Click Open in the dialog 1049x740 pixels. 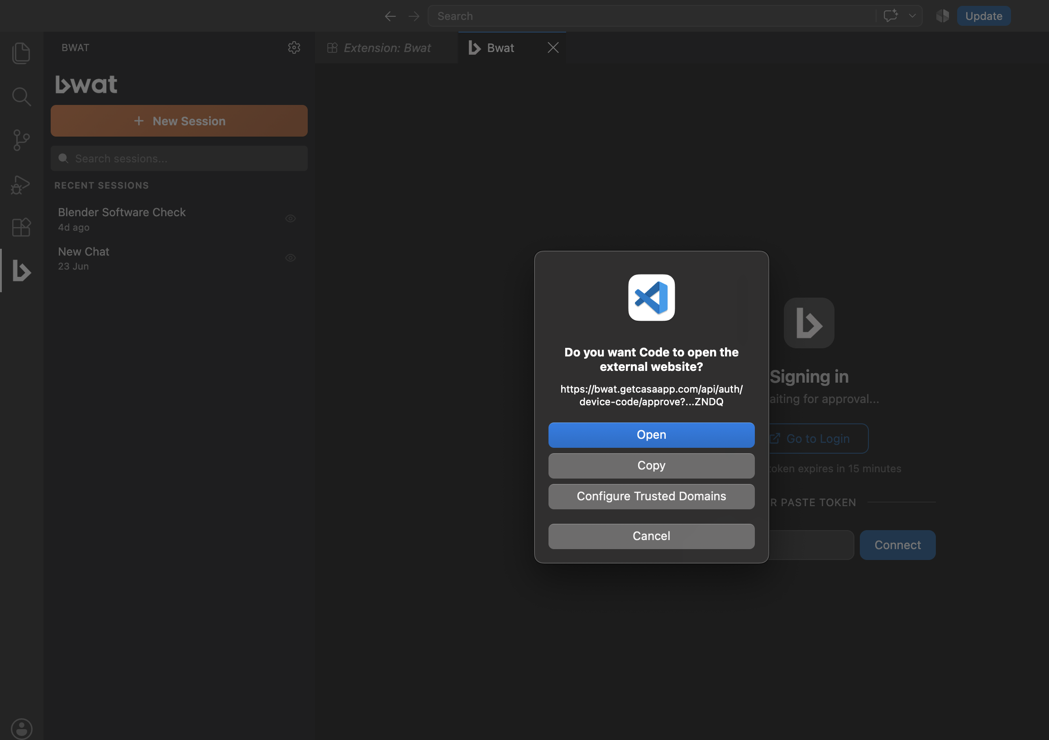(651, 435)
